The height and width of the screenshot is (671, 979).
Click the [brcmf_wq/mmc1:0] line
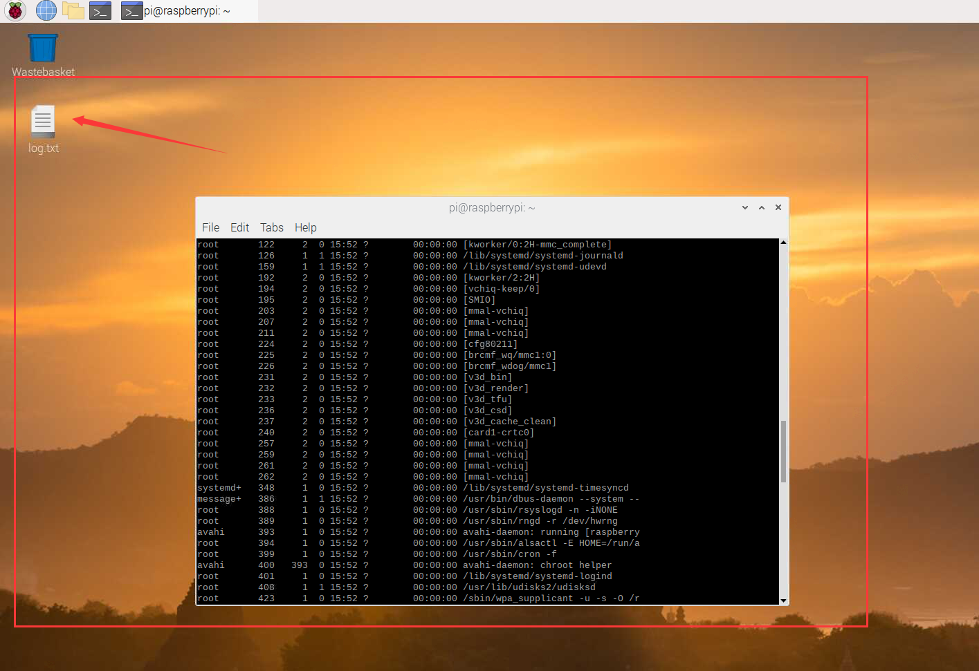[x=377, y=355]
